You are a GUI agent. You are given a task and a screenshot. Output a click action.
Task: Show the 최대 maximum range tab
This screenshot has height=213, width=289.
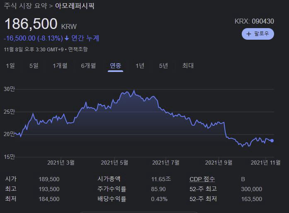(x=188, y=66)
